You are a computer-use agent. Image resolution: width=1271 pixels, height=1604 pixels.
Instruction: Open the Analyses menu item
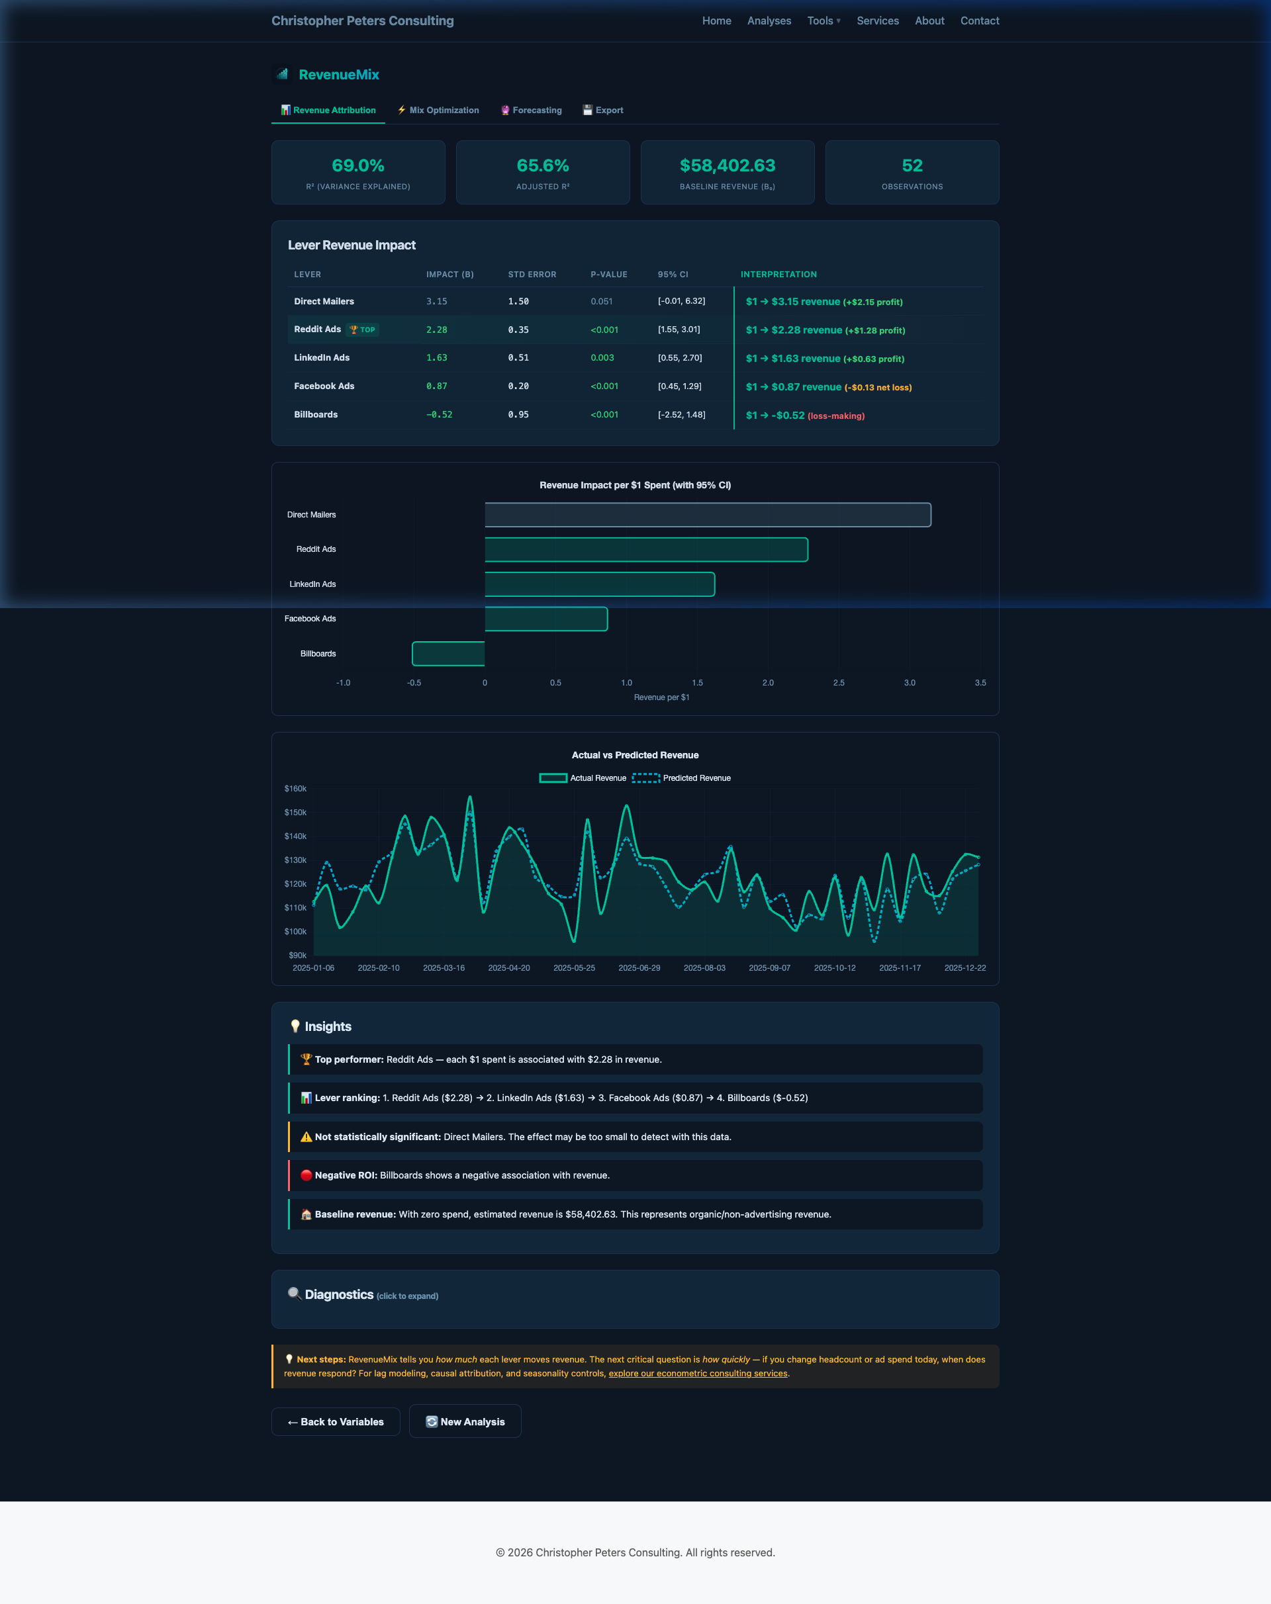(x=769, y=20)
